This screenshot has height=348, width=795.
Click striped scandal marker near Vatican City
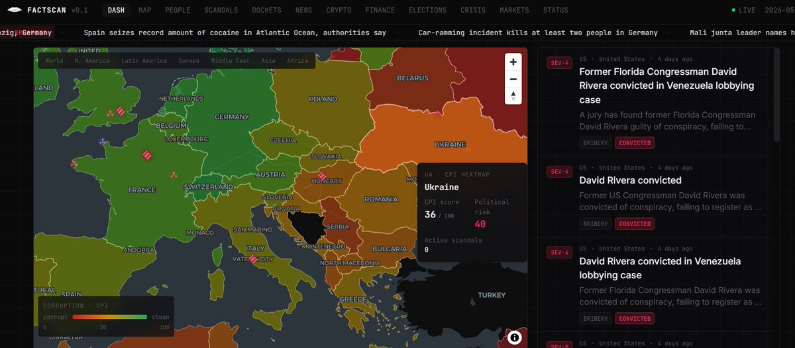(254, 259)
